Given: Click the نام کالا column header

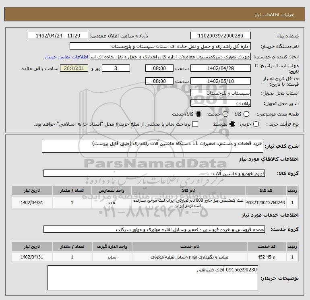Looking at the screenshot, I should [x=188, y=190].
